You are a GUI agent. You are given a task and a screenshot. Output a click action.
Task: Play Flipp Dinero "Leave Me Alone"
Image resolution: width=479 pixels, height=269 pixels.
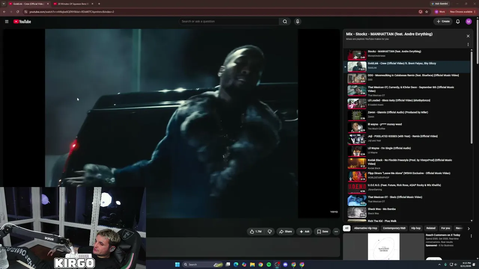click(406, 176)
